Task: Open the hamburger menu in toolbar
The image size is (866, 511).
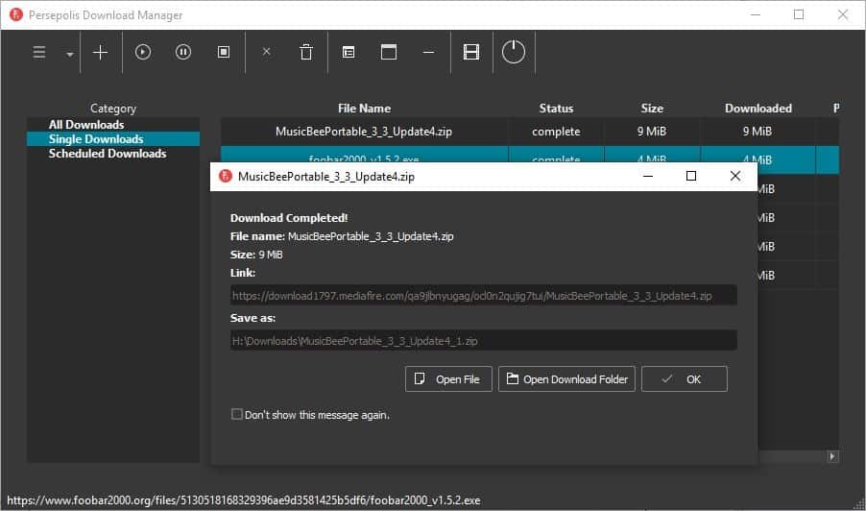Action: 39,53
